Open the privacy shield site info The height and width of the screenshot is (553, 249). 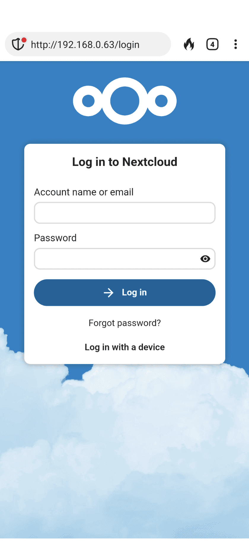[x=18, y=44]
